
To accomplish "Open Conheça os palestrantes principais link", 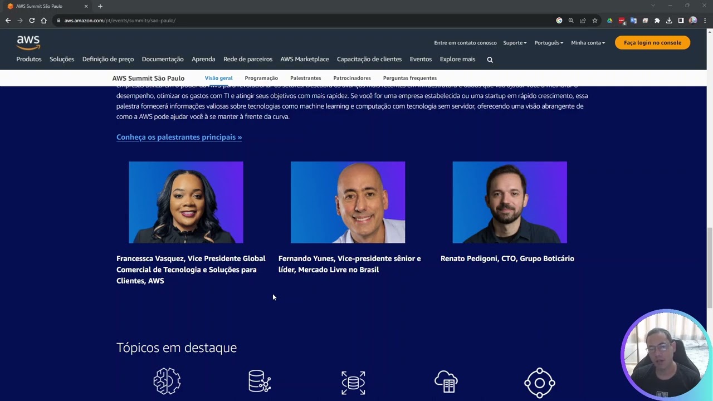I will click(x=179, y=137).
